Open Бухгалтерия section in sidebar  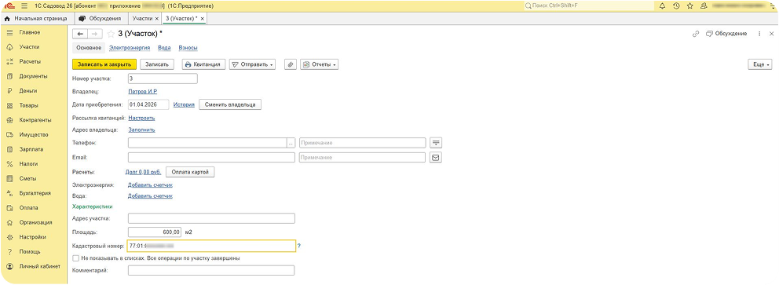tap(35, 193)
